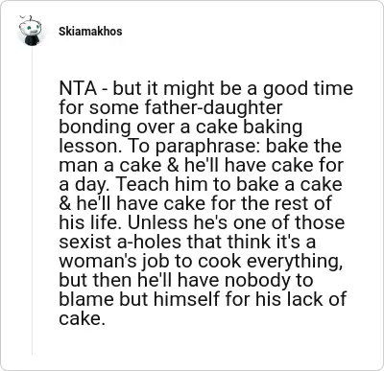Click the phrase 'cake baking' in third line
The width and height of the screenshot is (384, 371).
(x=249, y=127)
